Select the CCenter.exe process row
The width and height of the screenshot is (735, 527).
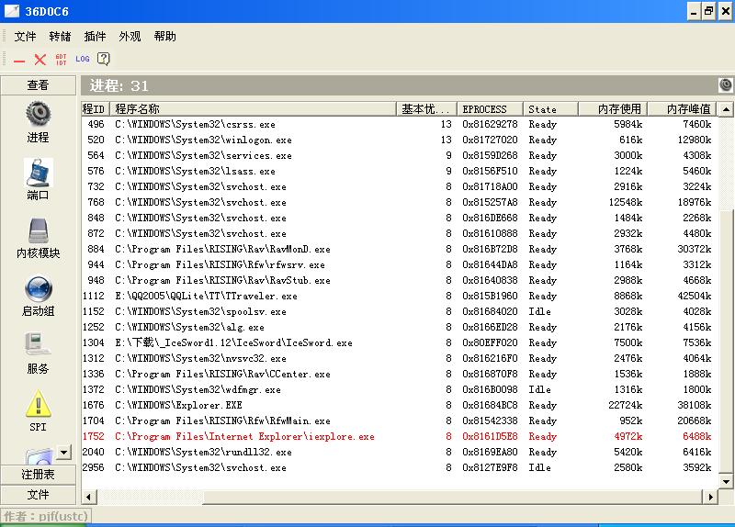tap(399, 374)
